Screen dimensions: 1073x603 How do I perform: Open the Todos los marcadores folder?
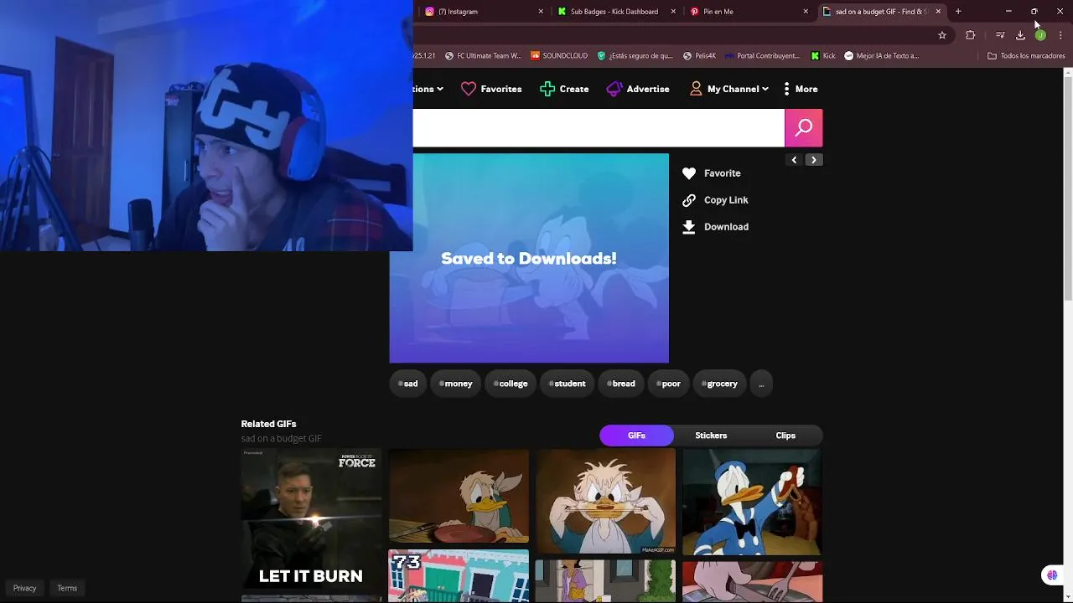(1026, 56)
